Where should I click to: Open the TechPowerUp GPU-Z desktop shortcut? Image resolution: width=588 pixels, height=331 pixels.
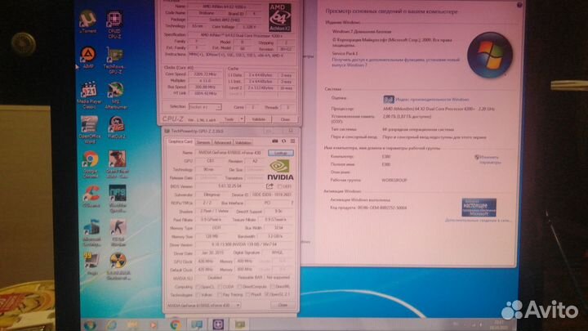pyautogui.click(x=115, y=60)
